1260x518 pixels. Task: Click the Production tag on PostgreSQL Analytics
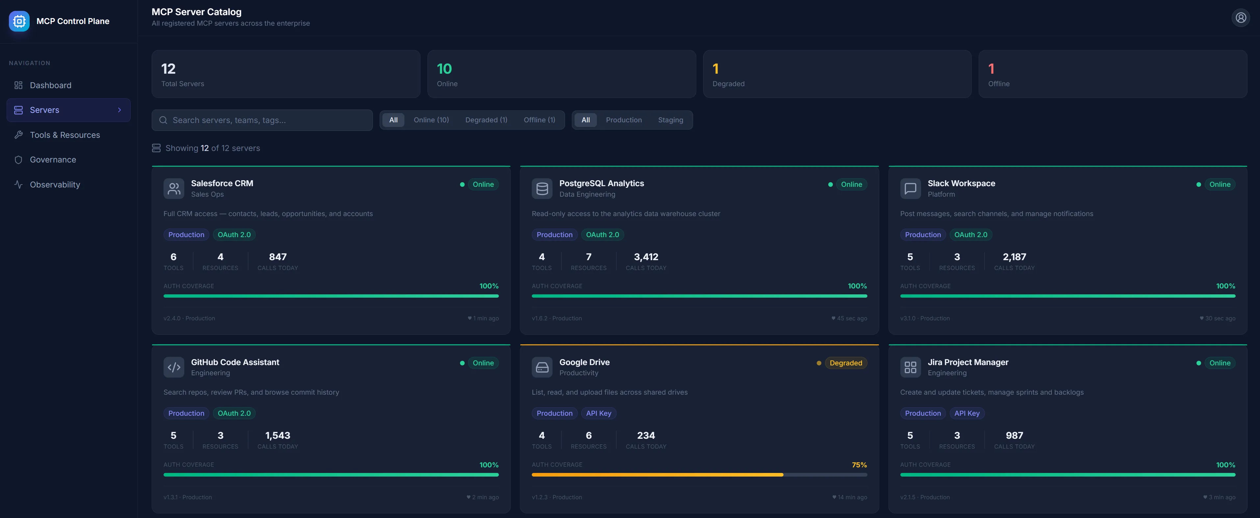point(555,234)
